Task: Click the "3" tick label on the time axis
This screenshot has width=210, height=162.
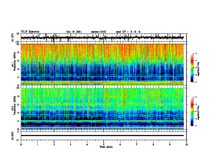Action: (71, 145)
